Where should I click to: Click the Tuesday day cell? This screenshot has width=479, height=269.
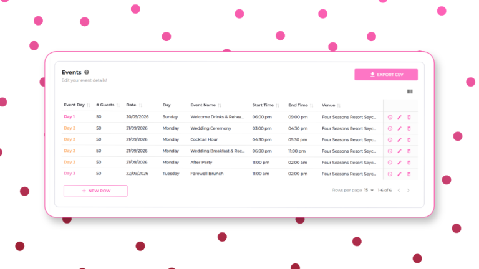171,174
